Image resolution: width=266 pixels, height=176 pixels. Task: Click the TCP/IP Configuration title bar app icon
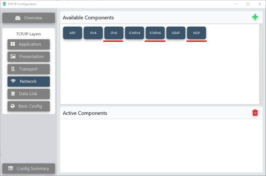click(x=4, y=4)
